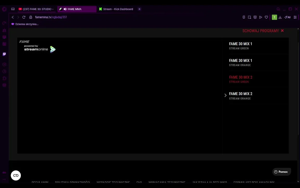Open a new tab with the plus button
300x188 pixels.
tap(140, 9)
